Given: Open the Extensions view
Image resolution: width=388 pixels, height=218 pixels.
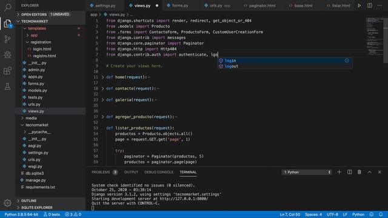Looking at the screenshot, I should click(x=7, y=71).
